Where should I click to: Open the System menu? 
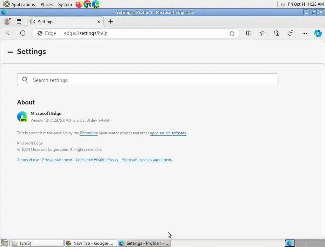pos(65,4)
